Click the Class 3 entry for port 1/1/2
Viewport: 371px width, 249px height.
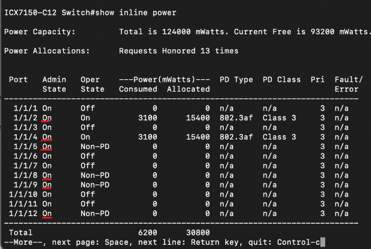(279, 118)
